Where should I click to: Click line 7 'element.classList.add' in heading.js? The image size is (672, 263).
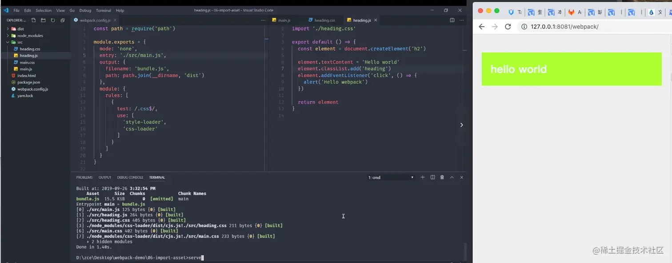pos(344,69)
